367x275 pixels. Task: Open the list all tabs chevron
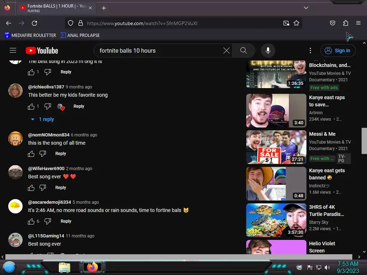pyautogui.click(x=306, y=8)
